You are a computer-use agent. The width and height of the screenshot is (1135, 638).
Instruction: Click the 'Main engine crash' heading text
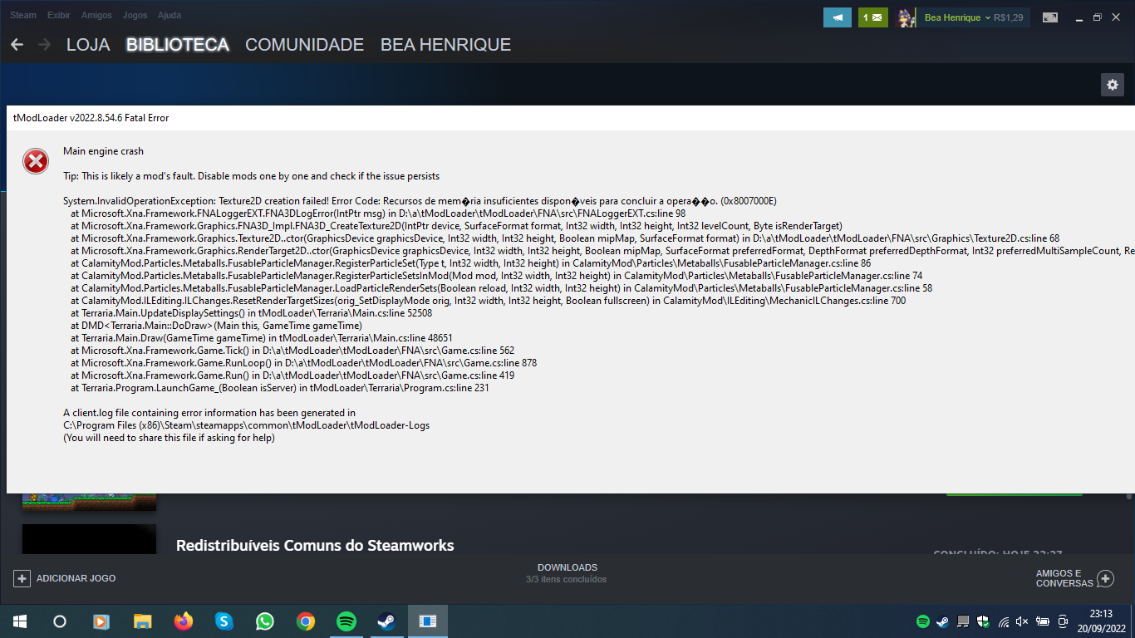point(103,151)
